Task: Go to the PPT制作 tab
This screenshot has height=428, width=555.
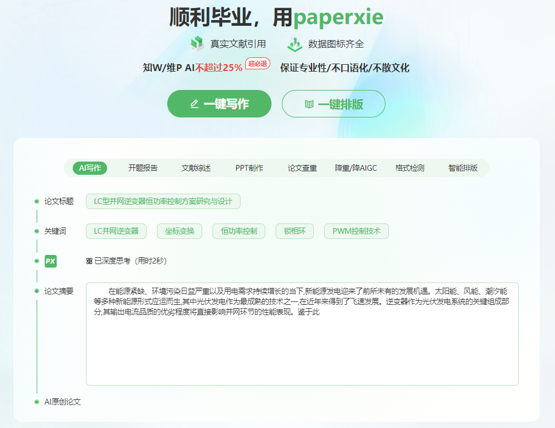Action: point(249,168)
